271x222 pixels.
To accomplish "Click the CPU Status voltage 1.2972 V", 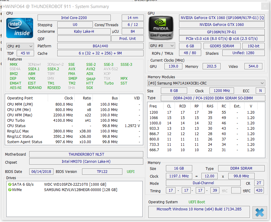I will (x=132, y=126).
